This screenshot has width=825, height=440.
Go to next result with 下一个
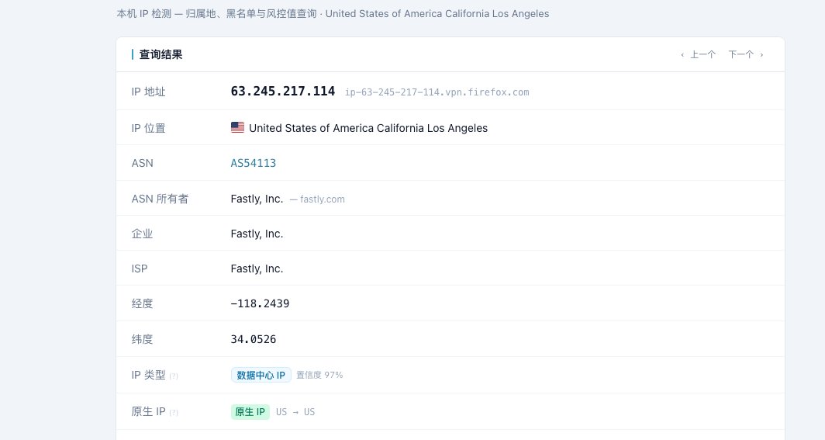(x=746, y=55)
